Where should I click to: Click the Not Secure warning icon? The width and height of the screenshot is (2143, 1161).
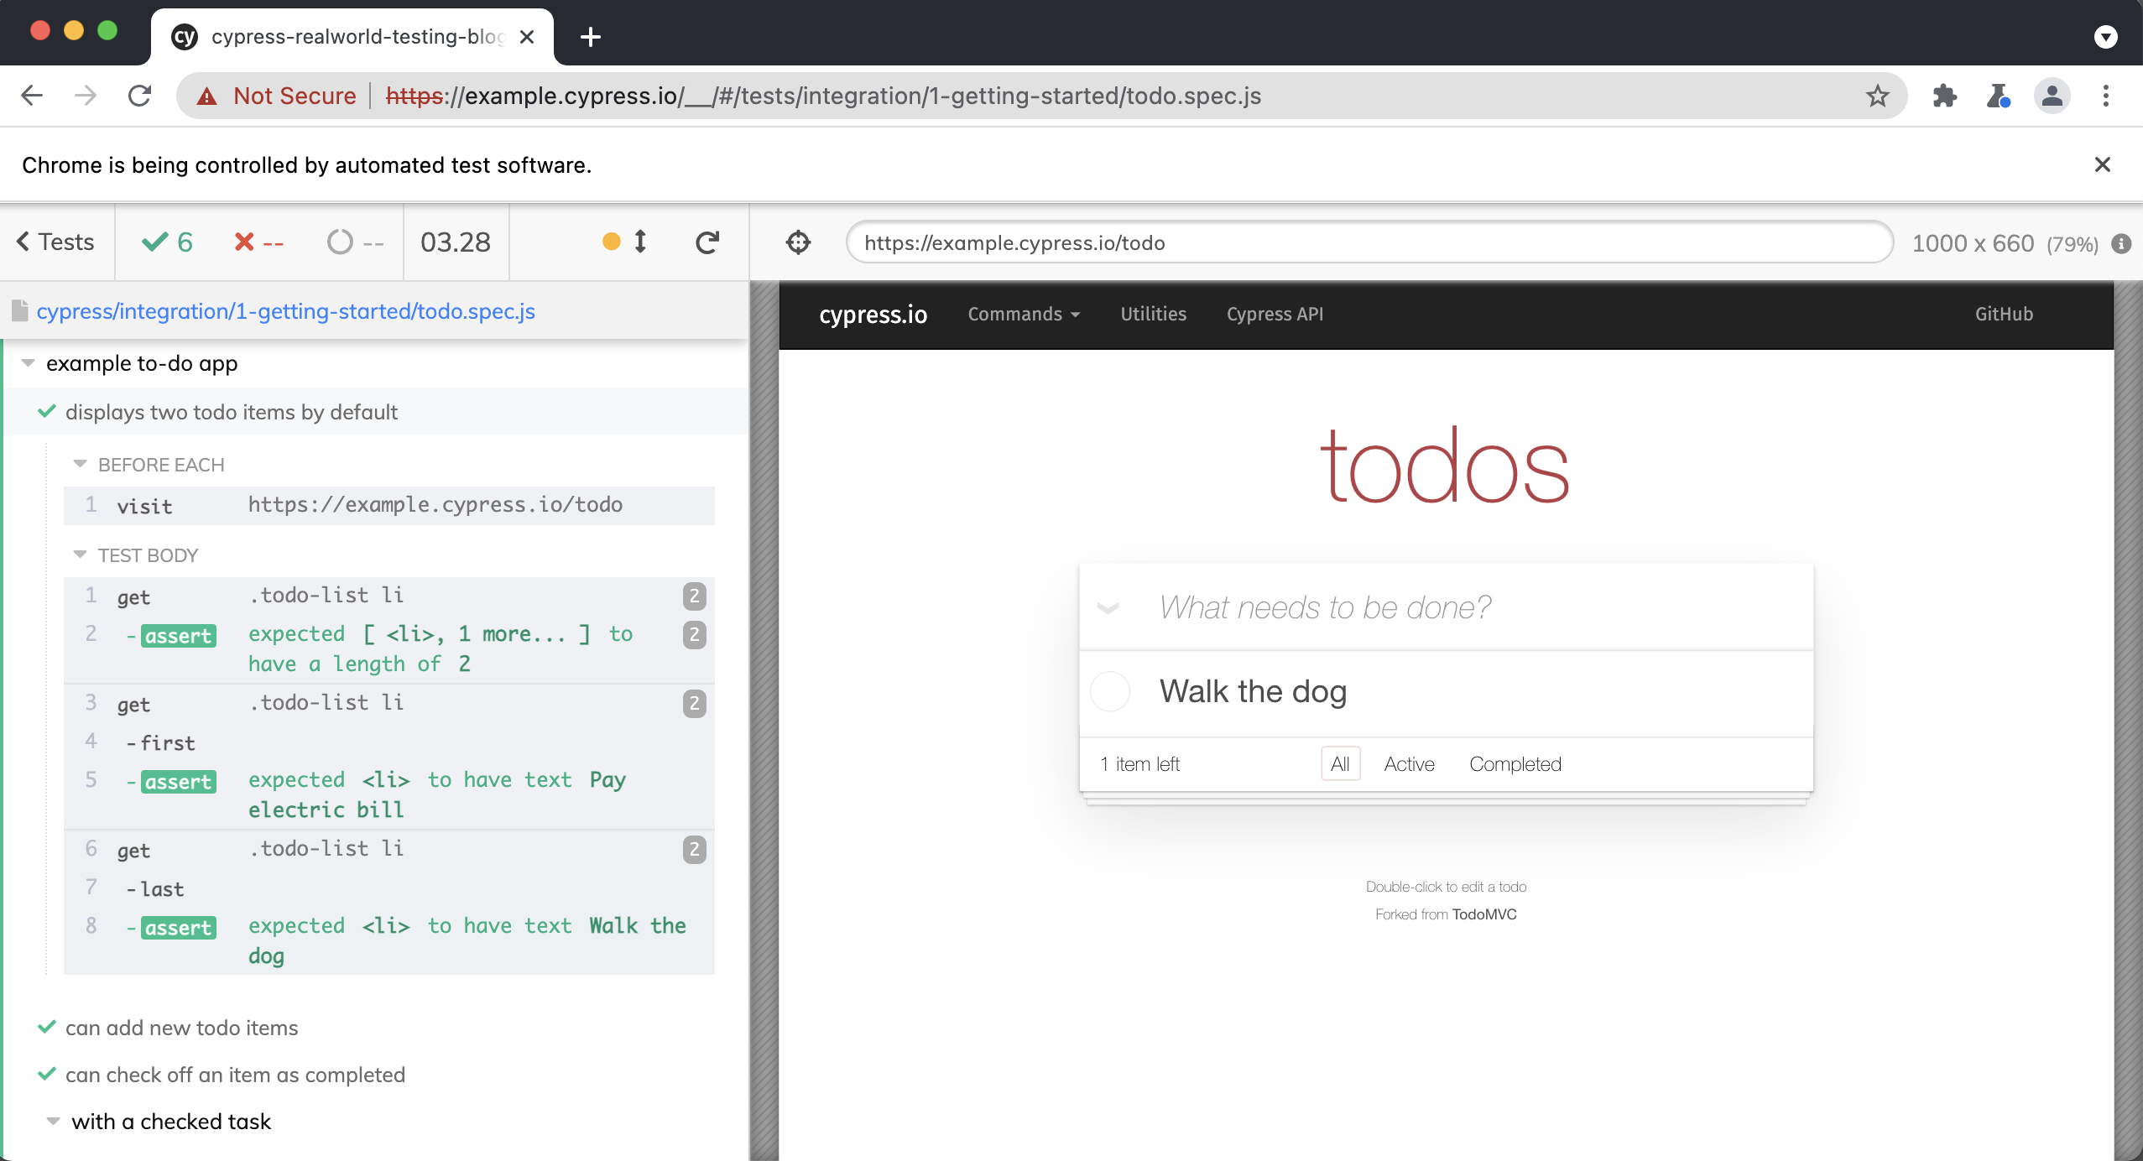click(x=206, y=96)
